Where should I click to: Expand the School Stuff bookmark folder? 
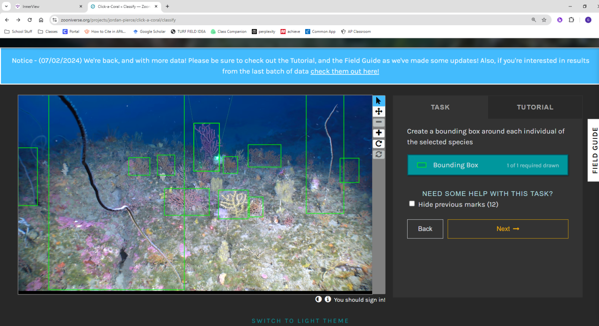pos(19,31)
